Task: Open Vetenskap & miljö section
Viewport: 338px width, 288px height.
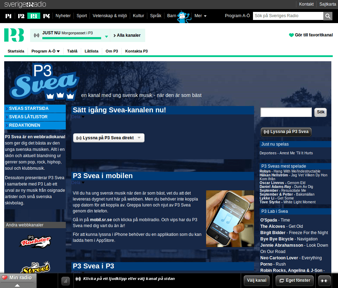Action: 110,16
